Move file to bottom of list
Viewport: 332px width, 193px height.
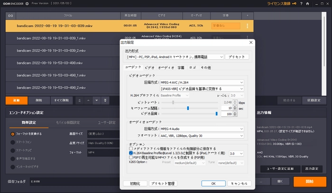coord(105,100)
